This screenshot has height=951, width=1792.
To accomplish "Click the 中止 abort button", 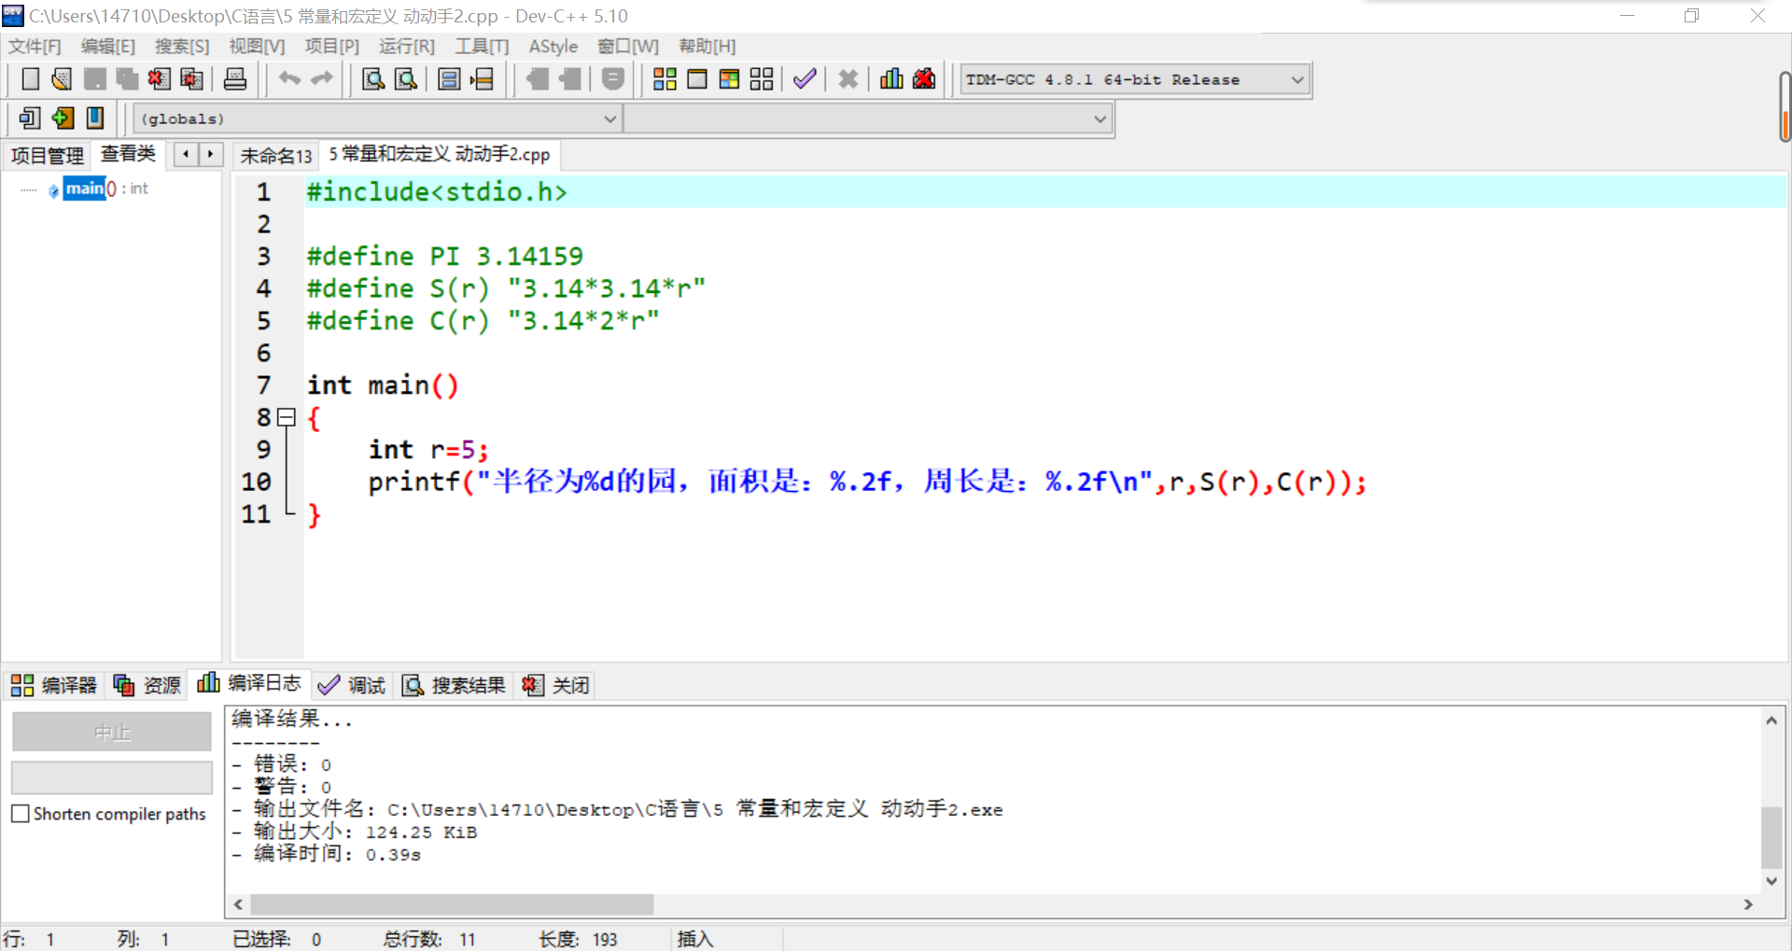I will pos(112,733).
